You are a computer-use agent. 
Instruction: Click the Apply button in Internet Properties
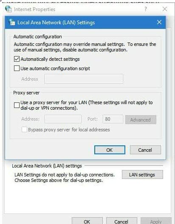point(156,221)
